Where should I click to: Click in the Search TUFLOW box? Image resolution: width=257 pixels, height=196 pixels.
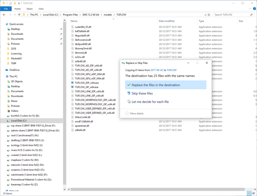click(x=231, y=15)
